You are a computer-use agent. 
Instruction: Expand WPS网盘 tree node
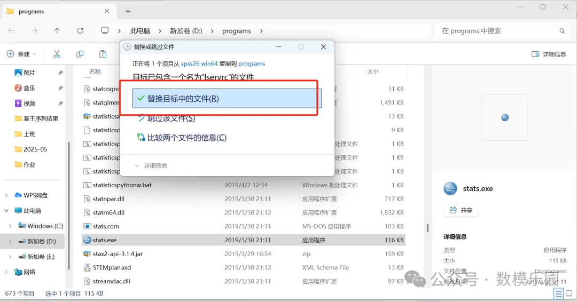(6, 195)
